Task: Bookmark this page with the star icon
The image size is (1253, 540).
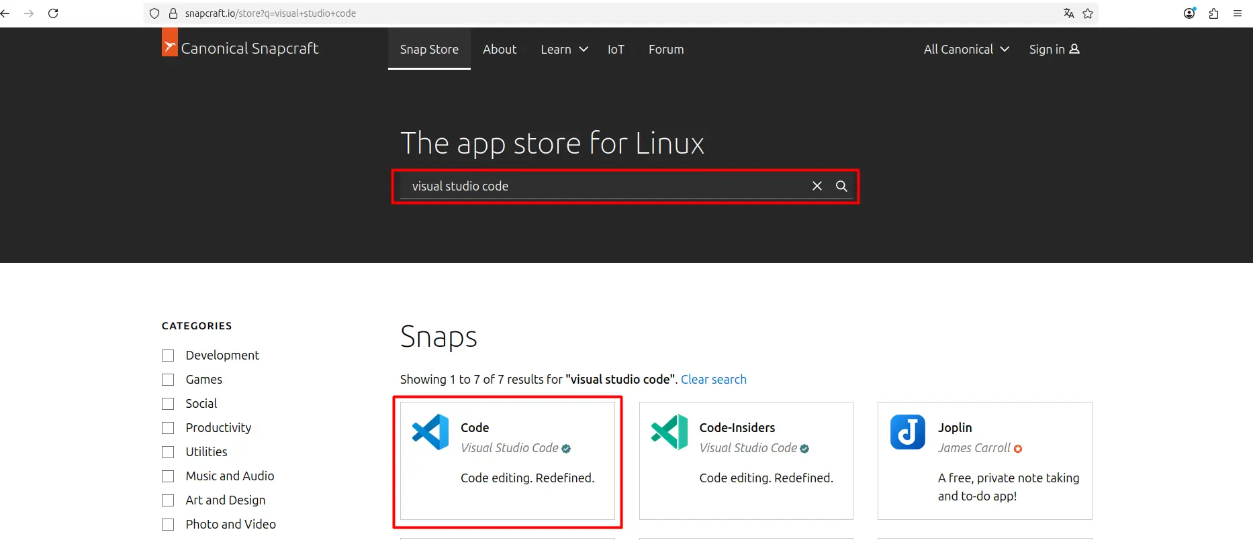Action: pyautogui.click(x=1088, y=13)
